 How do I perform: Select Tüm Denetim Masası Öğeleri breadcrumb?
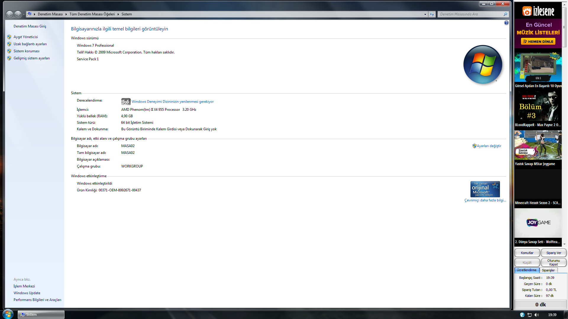pyautogui.click(x=92, y=14)
